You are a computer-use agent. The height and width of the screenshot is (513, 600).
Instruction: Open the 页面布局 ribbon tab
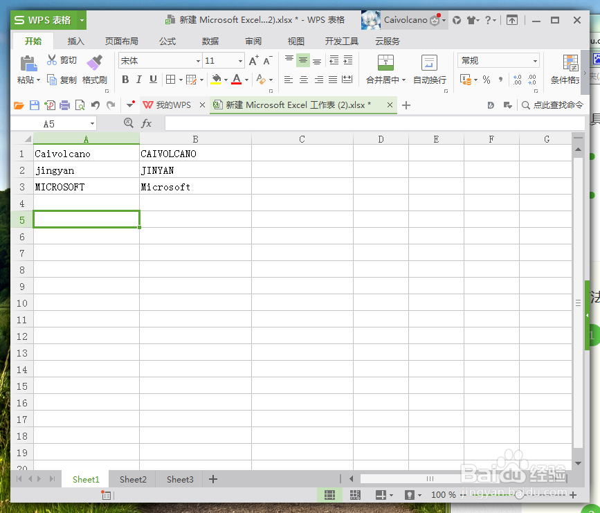122,41
